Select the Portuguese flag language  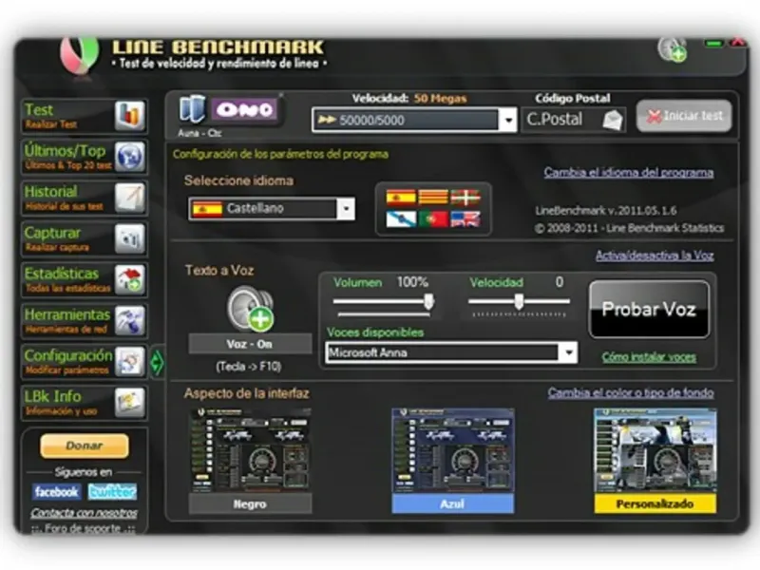(433, 219)
